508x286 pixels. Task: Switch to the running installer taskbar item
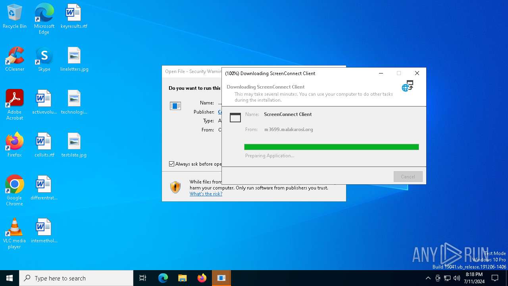(221, 278)
